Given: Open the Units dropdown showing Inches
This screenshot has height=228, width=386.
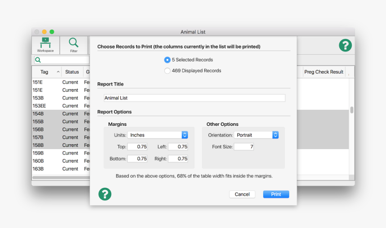Looking at the screenshot, I should 158,135.
